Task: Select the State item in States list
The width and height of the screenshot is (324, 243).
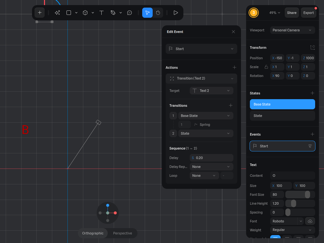Action: click(x=282, y=116)
